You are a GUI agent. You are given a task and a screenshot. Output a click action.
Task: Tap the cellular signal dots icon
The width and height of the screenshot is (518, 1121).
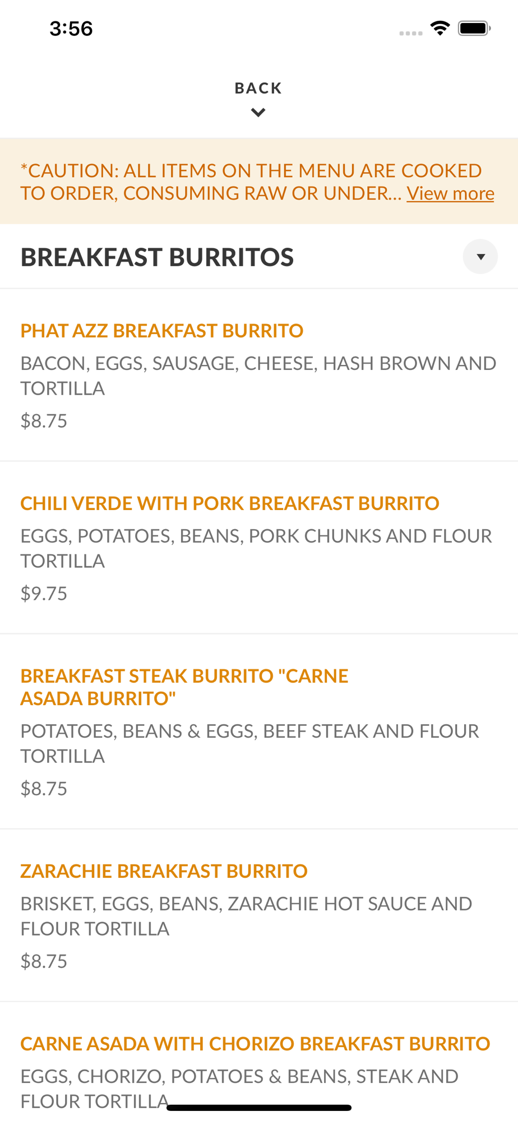point(411,34)
